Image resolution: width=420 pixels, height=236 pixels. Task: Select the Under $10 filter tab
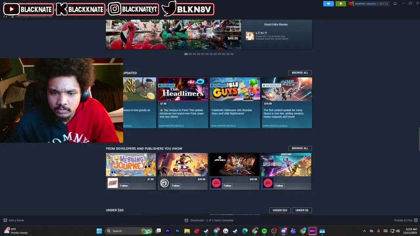pos(280,210)
